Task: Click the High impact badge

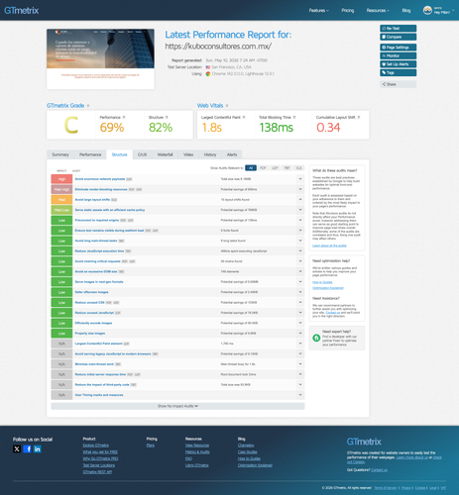Action: point(61,179)
